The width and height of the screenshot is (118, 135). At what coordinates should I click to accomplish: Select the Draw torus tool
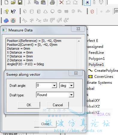click(59, 11)
